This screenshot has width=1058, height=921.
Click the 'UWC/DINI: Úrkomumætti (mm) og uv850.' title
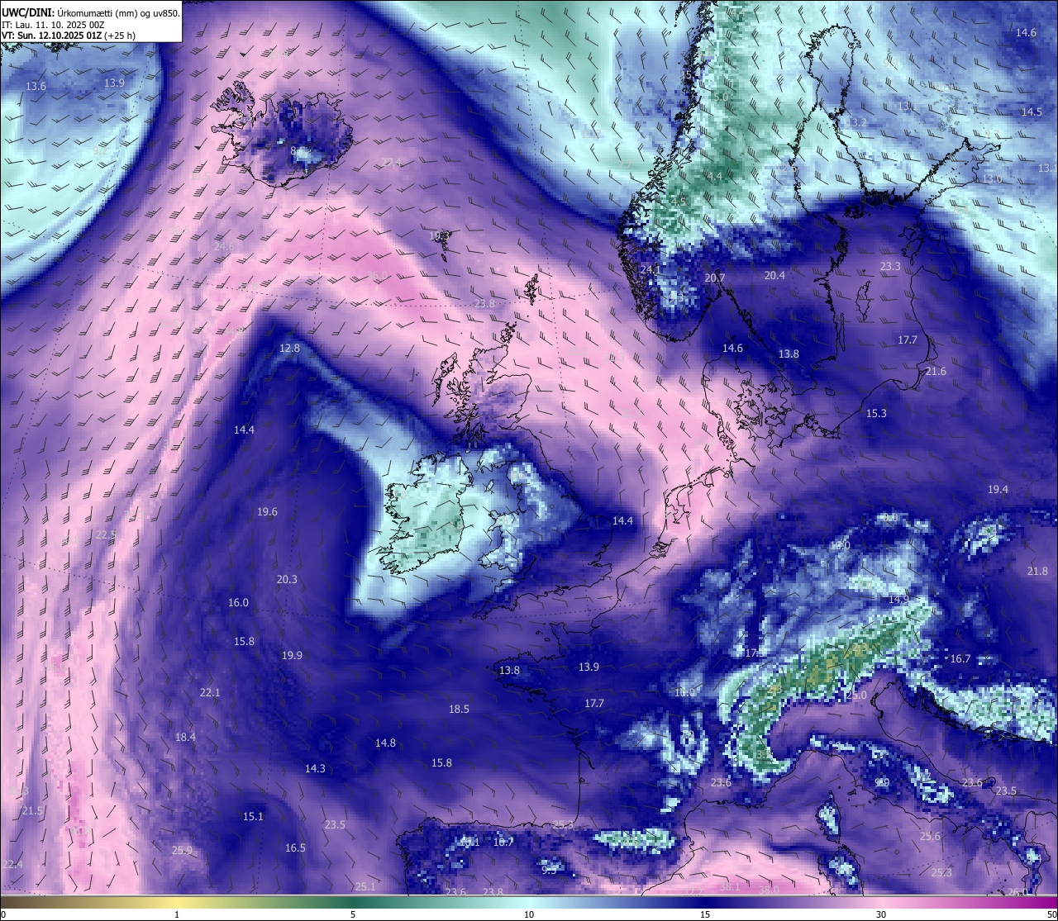[90, 12]
